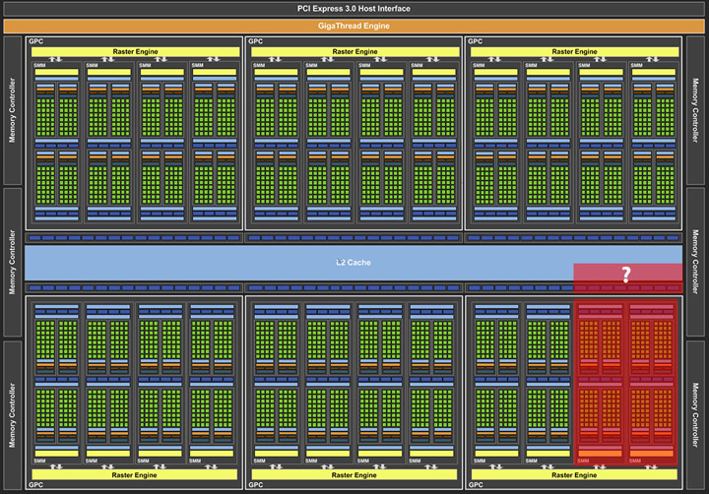Click the GPC label of bottom-middle cluster
This screenshot has width=709, height=494.
[x=256, y=484]
